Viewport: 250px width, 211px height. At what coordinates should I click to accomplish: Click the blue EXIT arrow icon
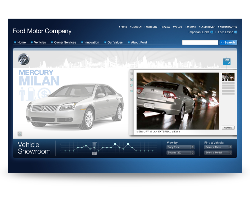pyautogui.click(x=227, y=62)
